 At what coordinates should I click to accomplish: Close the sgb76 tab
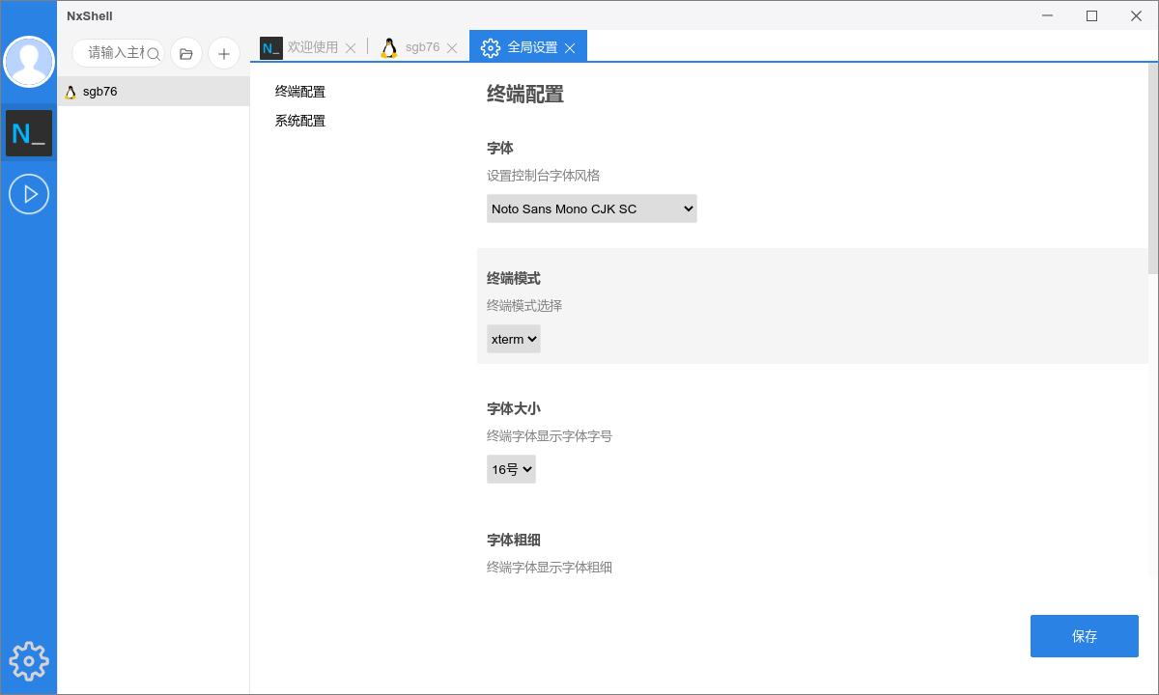click(452, 48)
